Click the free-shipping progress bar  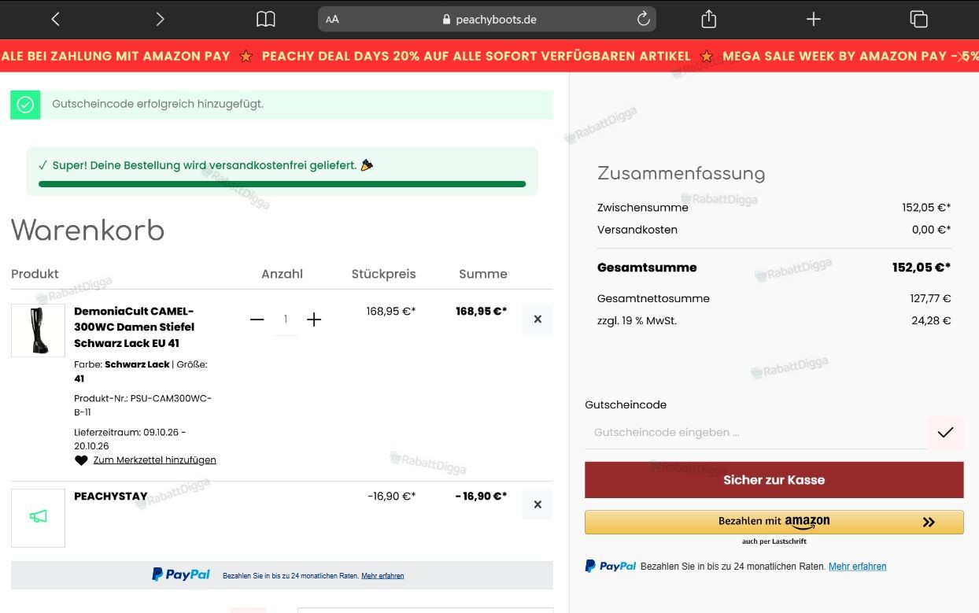coord(282,184)
